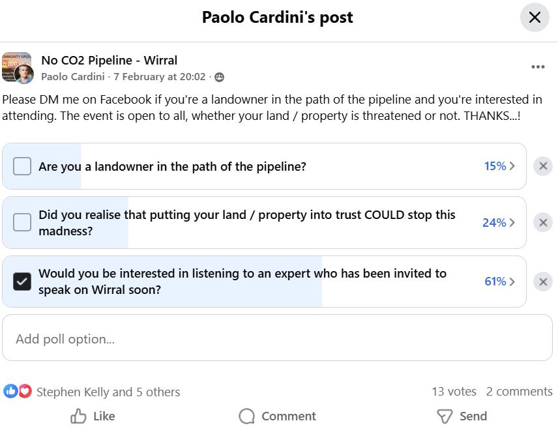Screen dimensions: 558x436
Task: Expand voters for the 24% option
Action: (x=499, y=223)
